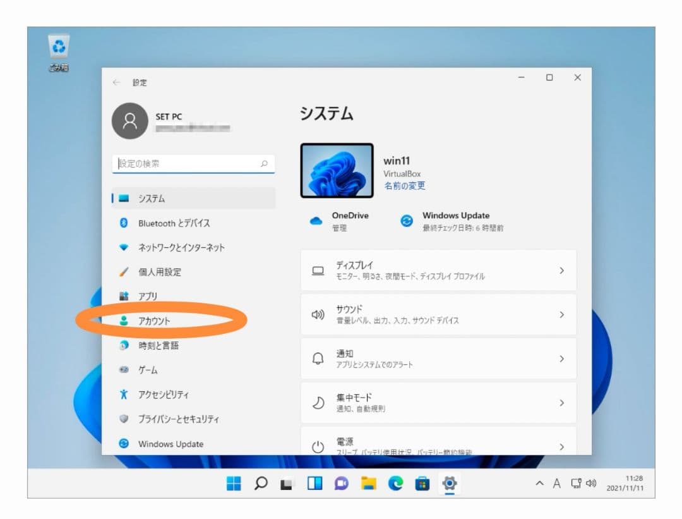Click the back arrow in Settings
The image size is (682, 519).
(x=116, y=83)
